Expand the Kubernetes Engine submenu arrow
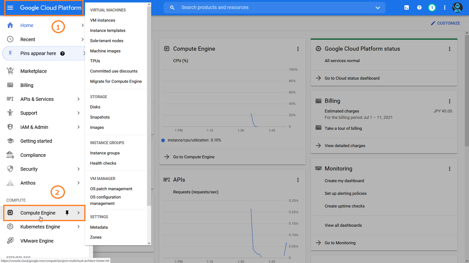Screen dimensions: 469x263 pyautogui.click(x=78, y=227)
